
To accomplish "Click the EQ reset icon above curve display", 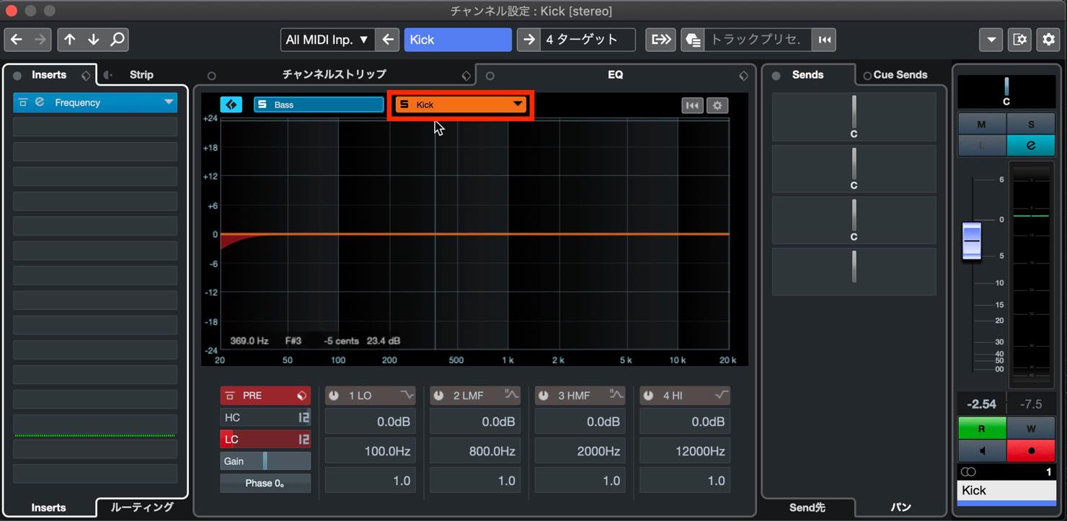I will click(692, 105).
